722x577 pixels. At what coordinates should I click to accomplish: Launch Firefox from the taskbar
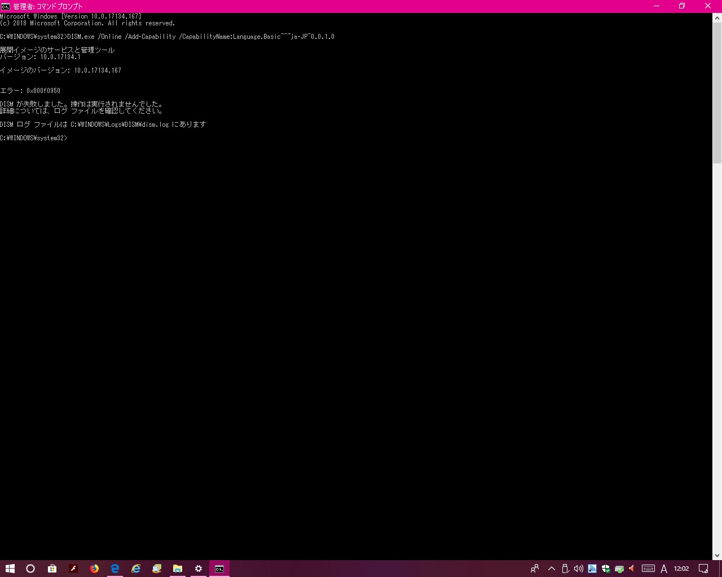pos(94,568)
